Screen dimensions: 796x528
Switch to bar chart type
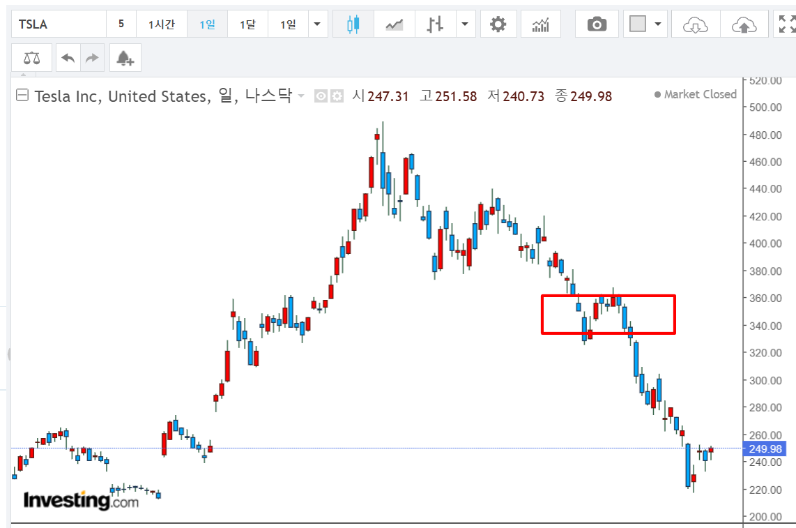pos(435,24)
